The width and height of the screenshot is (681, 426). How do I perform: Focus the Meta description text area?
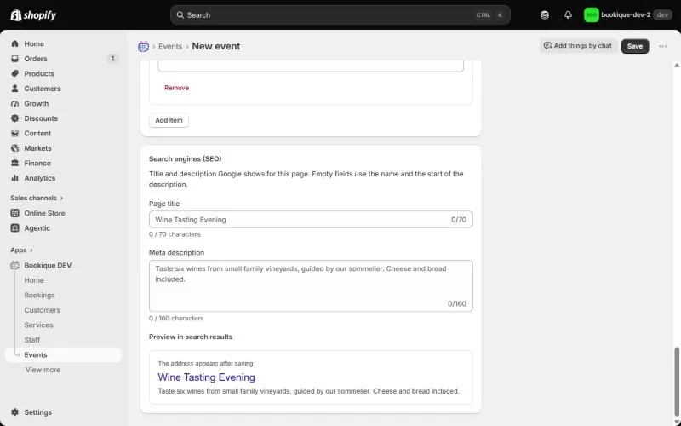pos(311,285)
